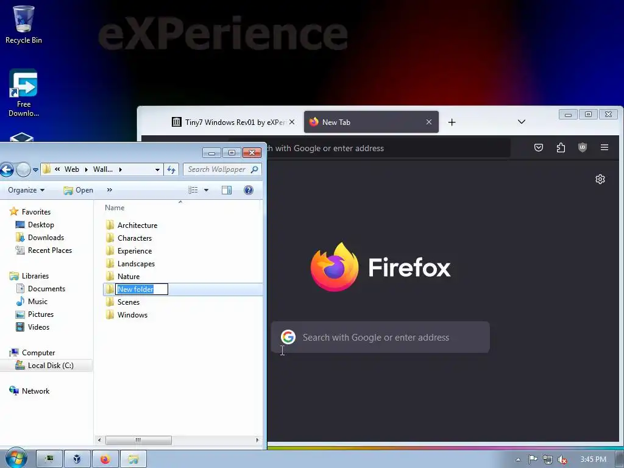
Task: Click Firefox icon in the taskbar
Action: click(x=105, y=459)
